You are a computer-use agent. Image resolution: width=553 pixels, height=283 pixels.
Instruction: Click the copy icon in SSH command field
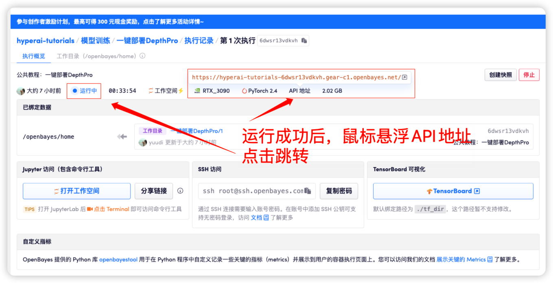[x=308, y=191]
